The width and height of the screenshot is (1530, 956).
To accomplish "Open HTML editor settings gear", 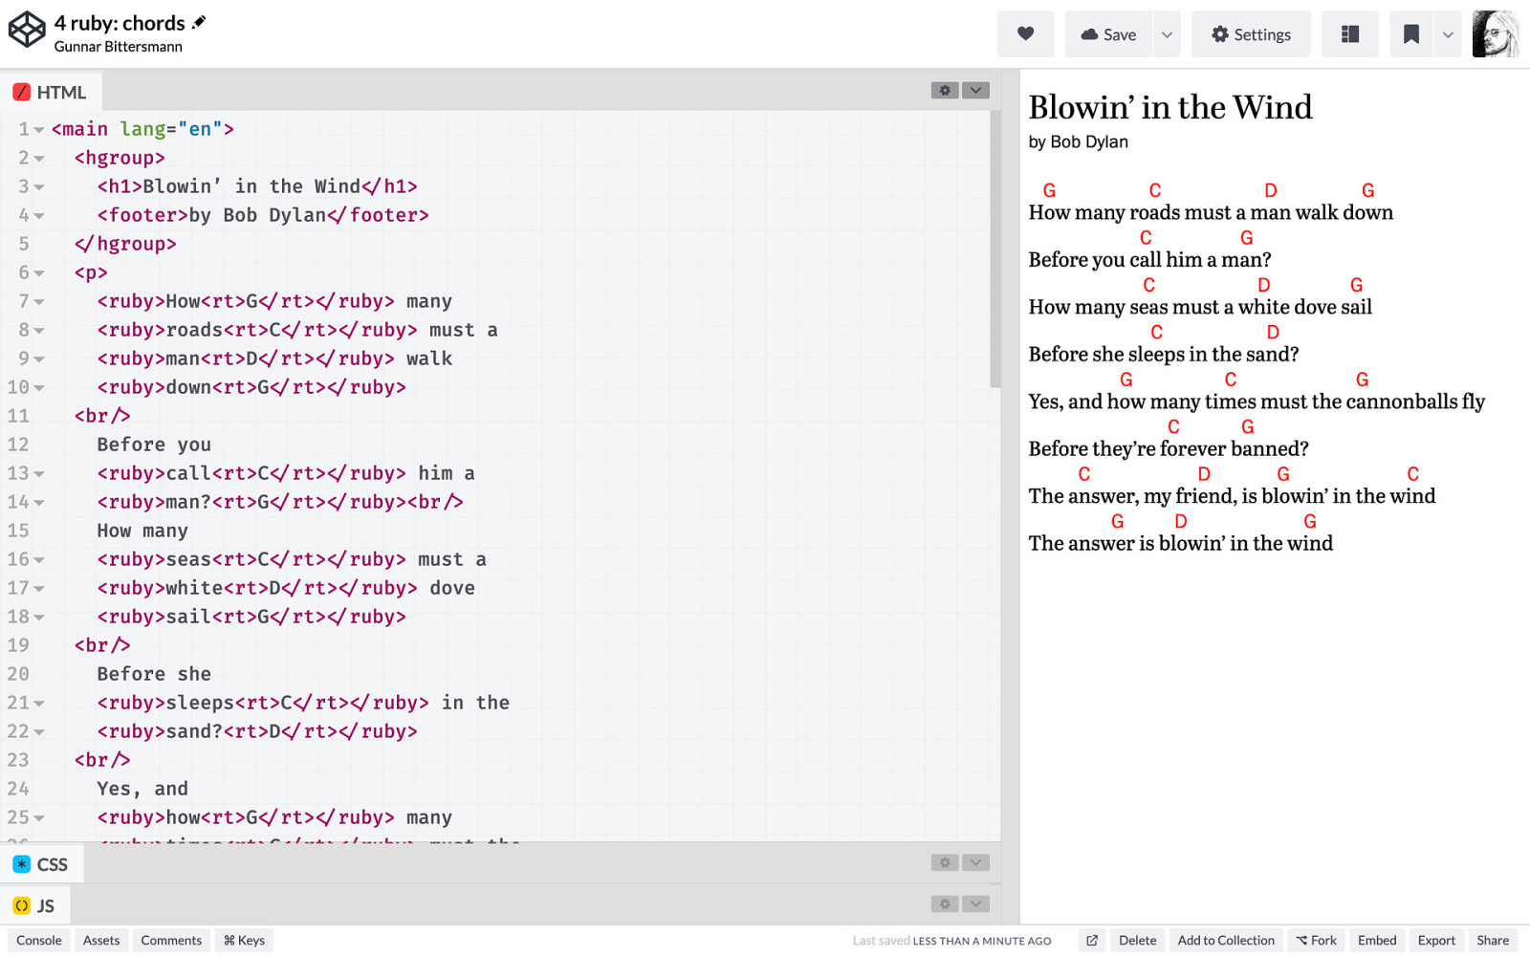I will [945, 90].
